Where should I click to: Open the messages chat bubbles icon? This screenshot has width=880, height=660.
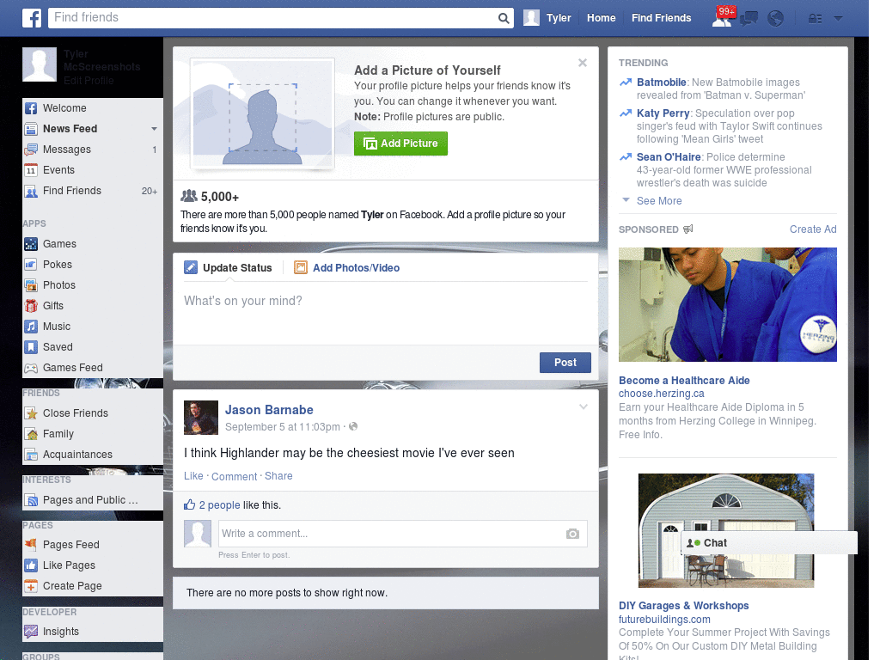click(x=749, y=19)
